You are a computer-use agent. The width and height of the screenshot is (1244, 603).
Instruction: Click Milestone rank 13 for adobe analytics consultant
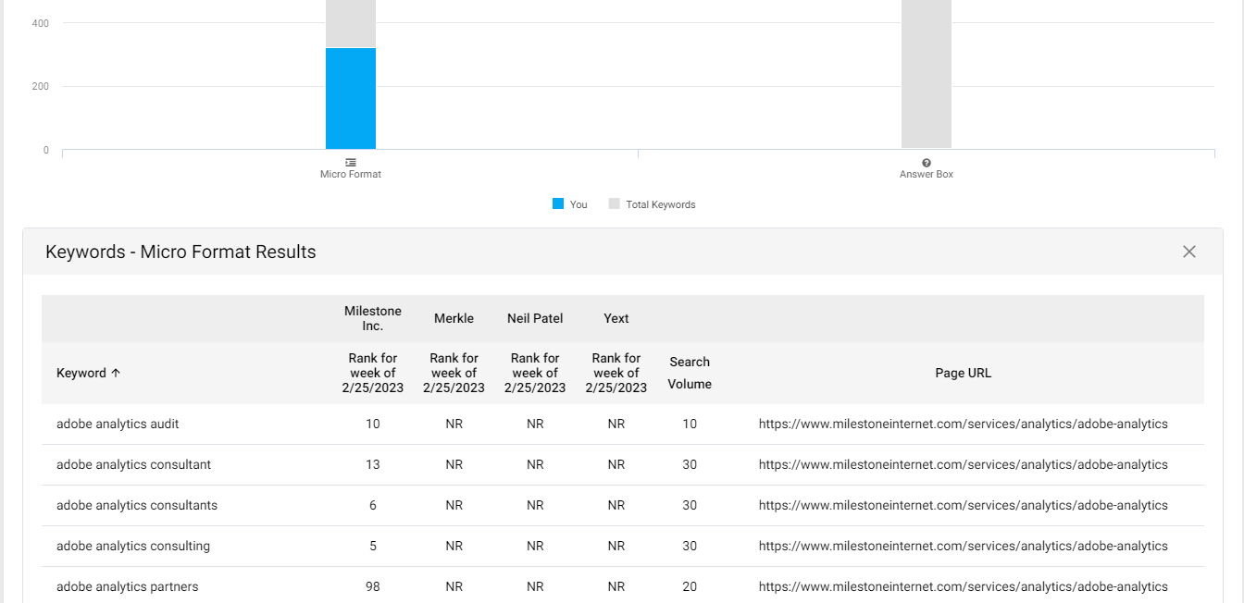373,464
